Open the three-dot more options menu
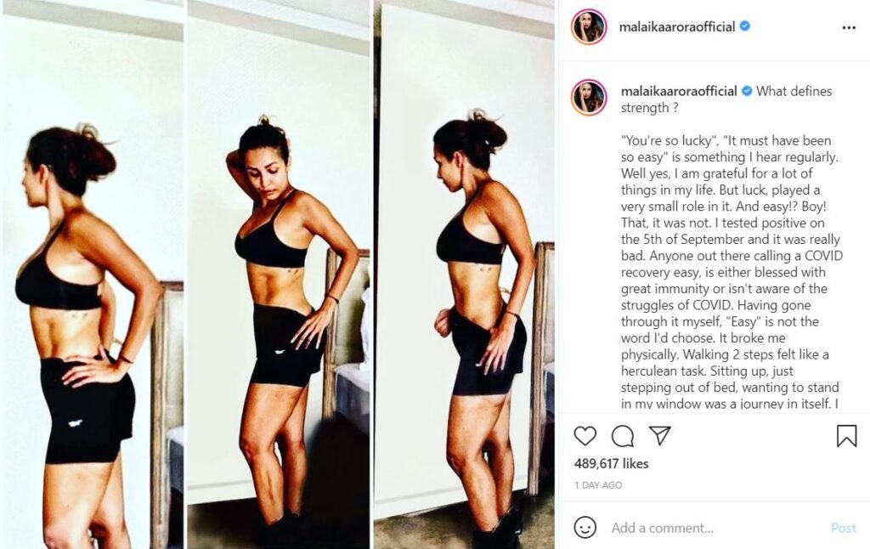The image size is (870, 549). (x=849, y=27)
